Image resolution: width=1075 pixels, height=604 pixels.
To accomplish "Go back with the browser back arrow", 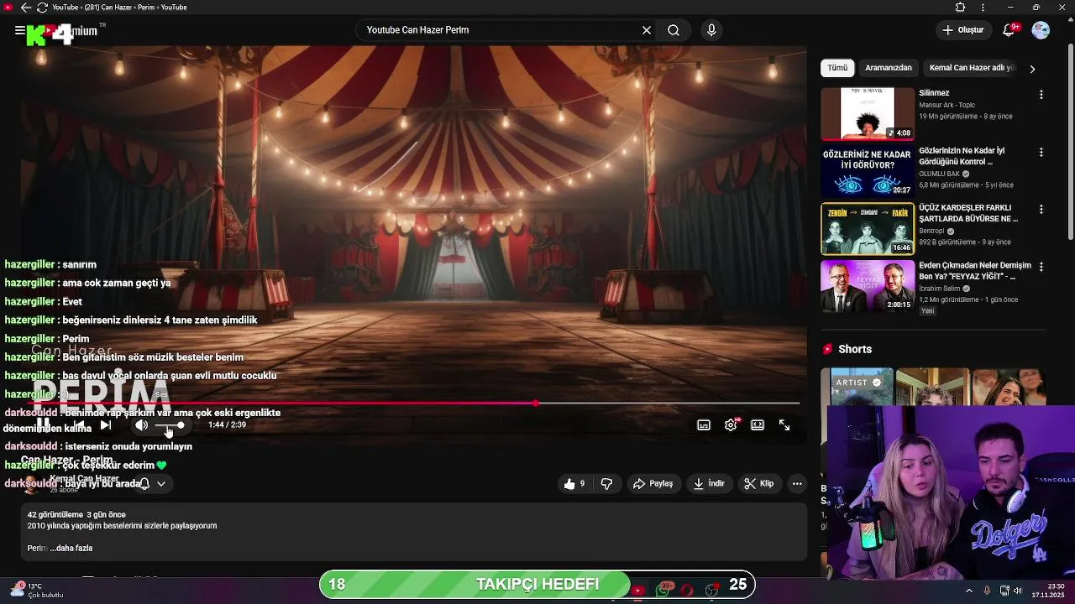I will tap(26, 8).
